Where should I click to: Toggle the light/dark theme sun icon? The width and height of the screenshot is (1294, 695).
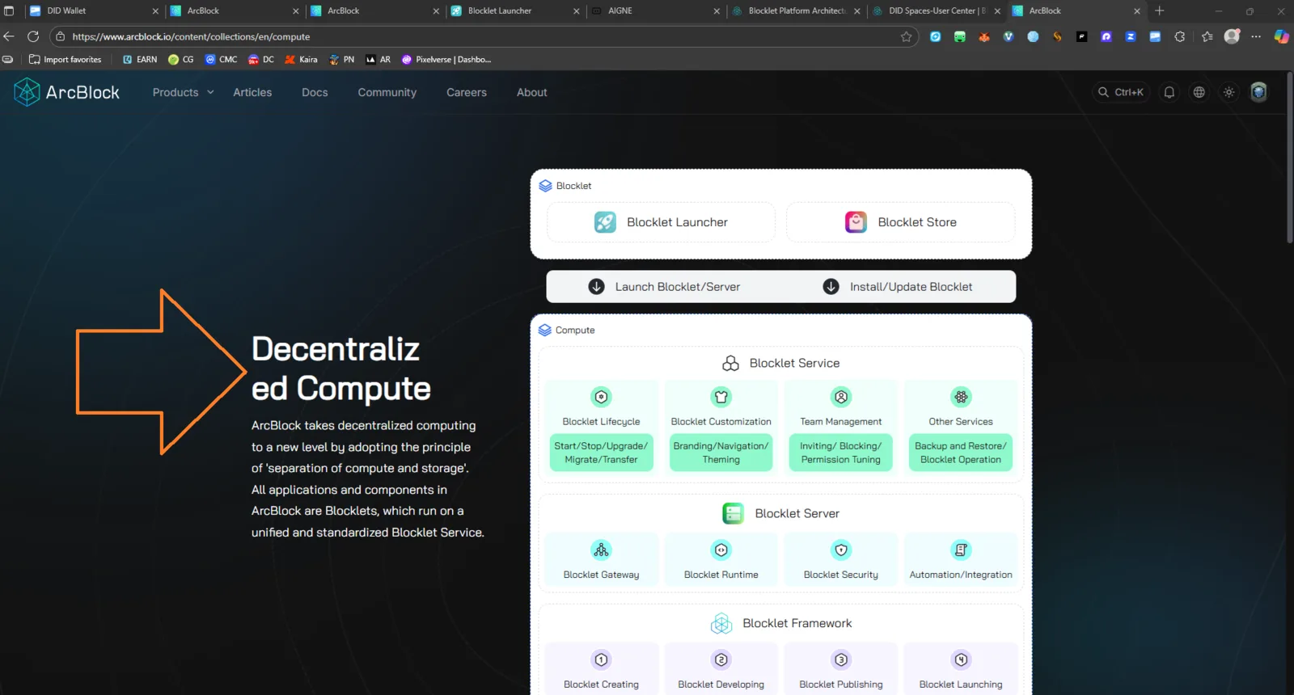point(1229,92)
